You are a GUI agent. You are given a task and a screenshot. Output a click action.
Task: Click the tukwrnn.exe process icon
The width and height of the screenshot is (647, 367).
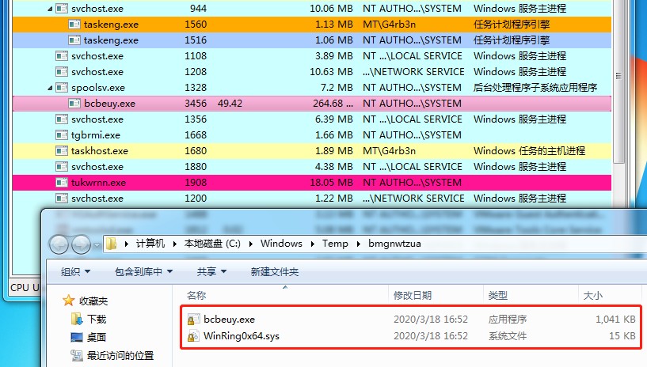62,182
